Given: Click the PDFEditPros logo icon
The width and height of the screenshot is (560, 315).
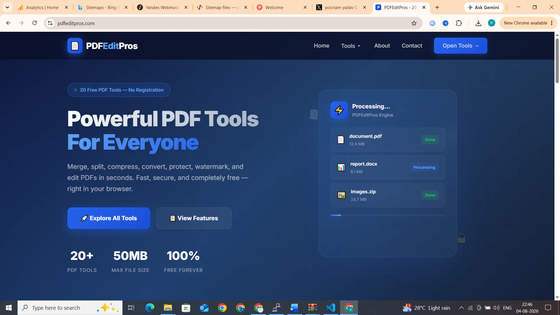Looking at the screenshot, I should tap(75, 46).
